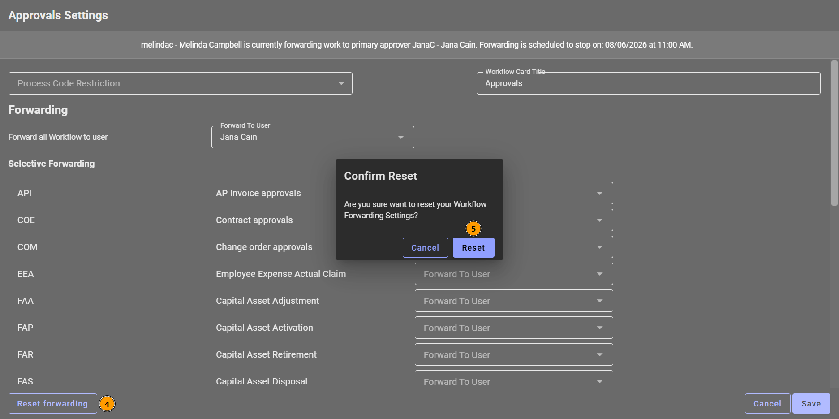Click the reset confirmation question text
The width and height of the screenshot is (839, 419).
coord(415,210)
